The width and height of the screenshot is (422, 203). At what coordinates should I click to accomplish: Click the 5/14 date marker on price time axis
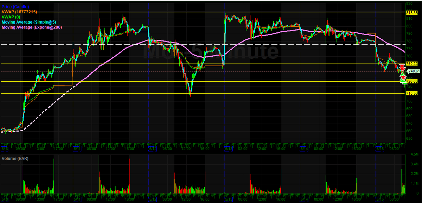[x=304, y=149]
